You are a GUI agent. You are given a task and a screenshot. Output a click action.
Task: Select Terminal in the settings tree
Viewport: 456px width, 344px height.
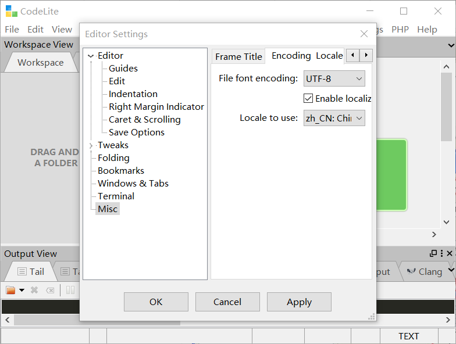tap(116, 196)
